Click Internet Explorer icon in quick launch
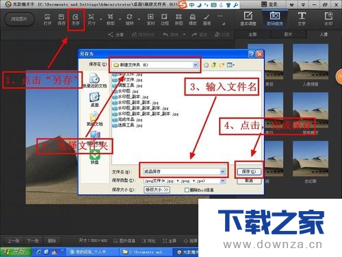 [x=39, y=252]
